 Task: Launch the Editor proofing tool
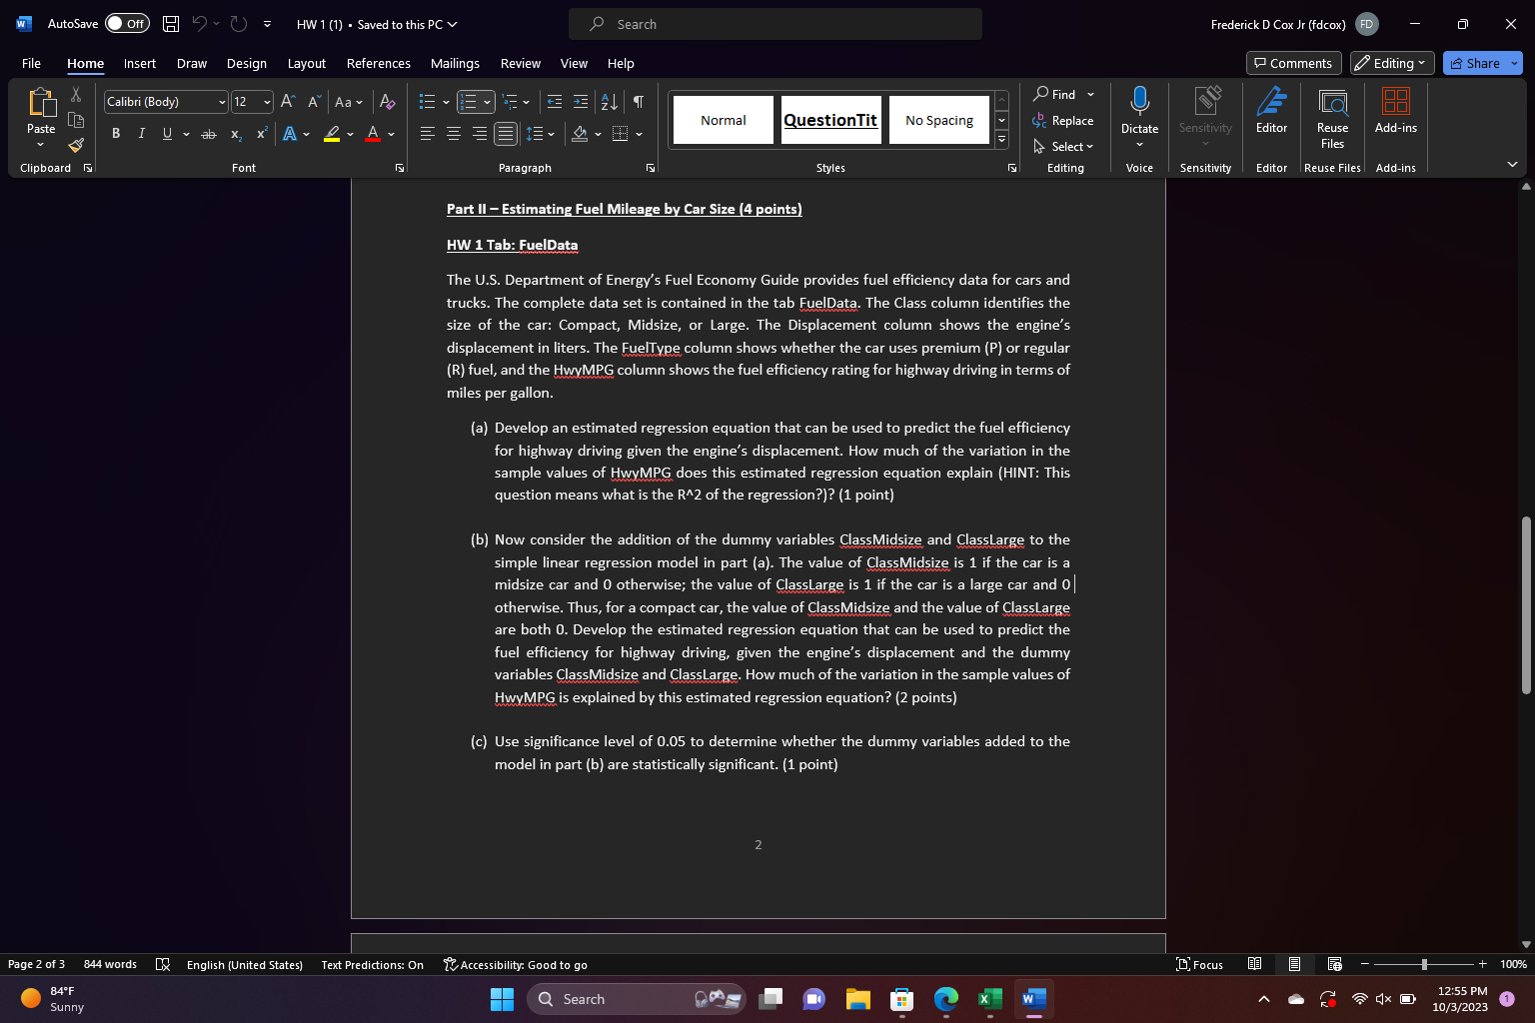tap(1271, 110)
